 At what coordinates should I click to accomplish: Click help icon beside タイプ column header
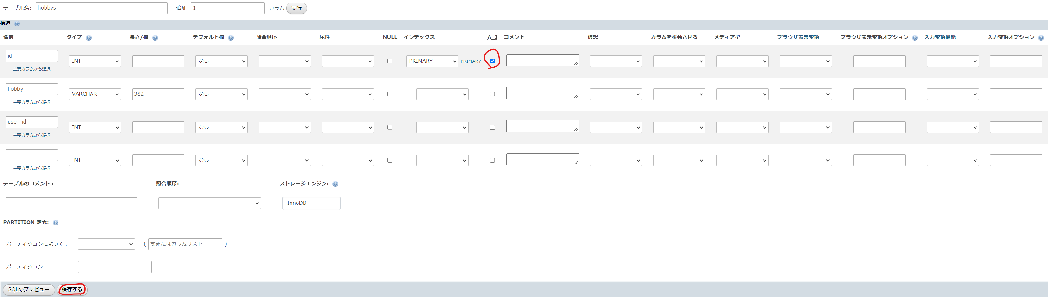(x=89, y=38)
